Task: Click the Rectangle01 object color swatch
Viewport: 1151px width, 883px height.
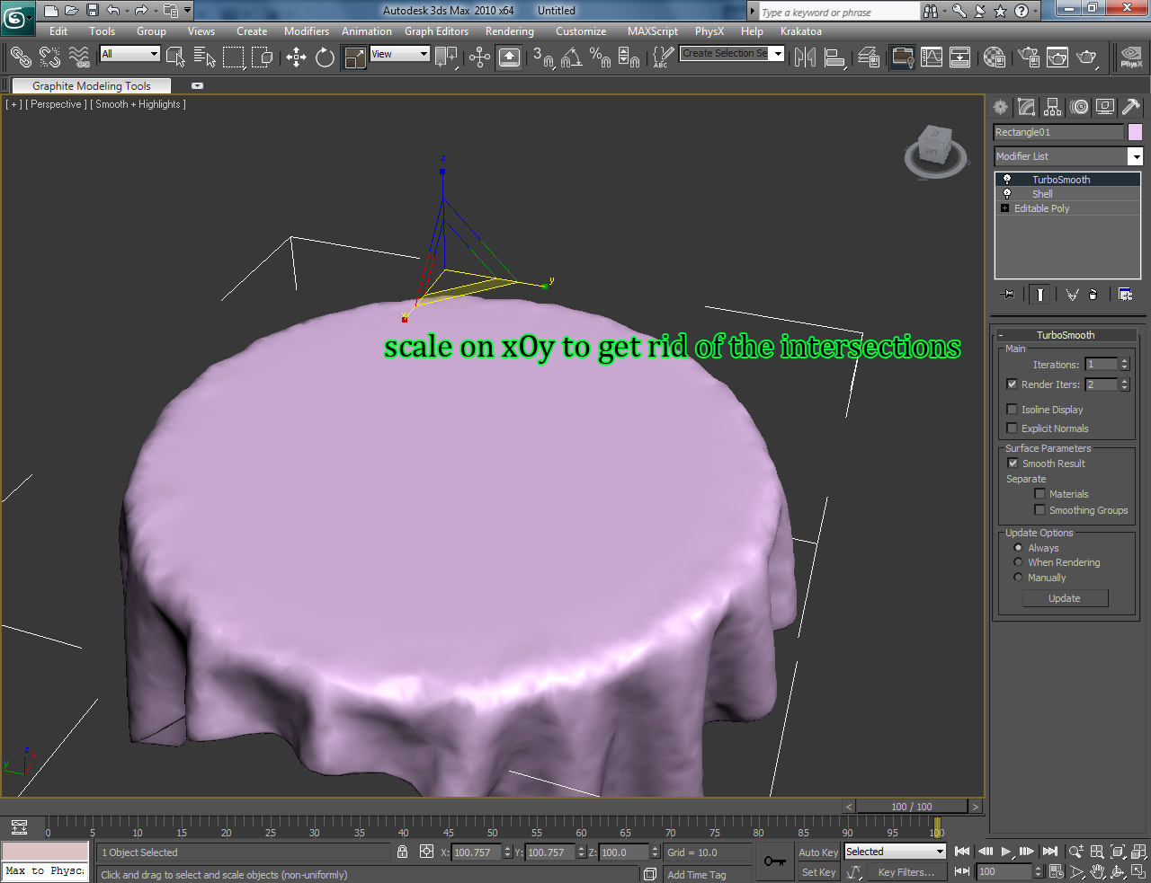Action: [1136, 132]
